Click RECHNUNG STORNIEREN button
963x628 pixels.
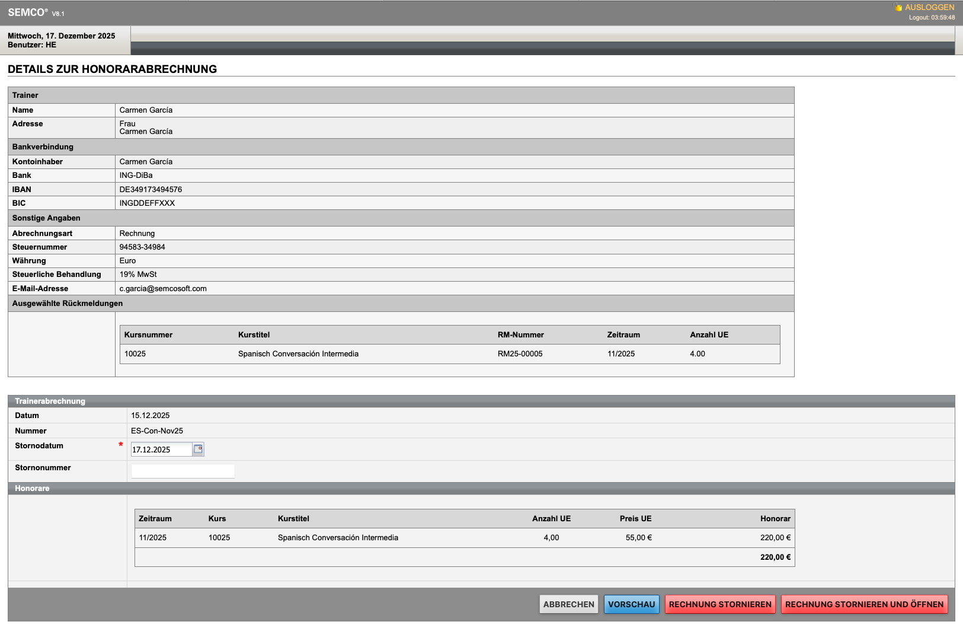tap(719, 604)
